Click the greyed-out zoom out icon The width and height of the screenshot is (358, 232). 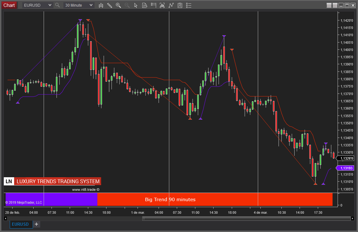pos(127,5)
